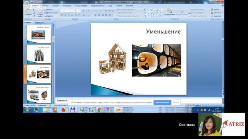Click the volume icon in system tray
Viewport: 248px width, 139px height.
pos(198,110)
